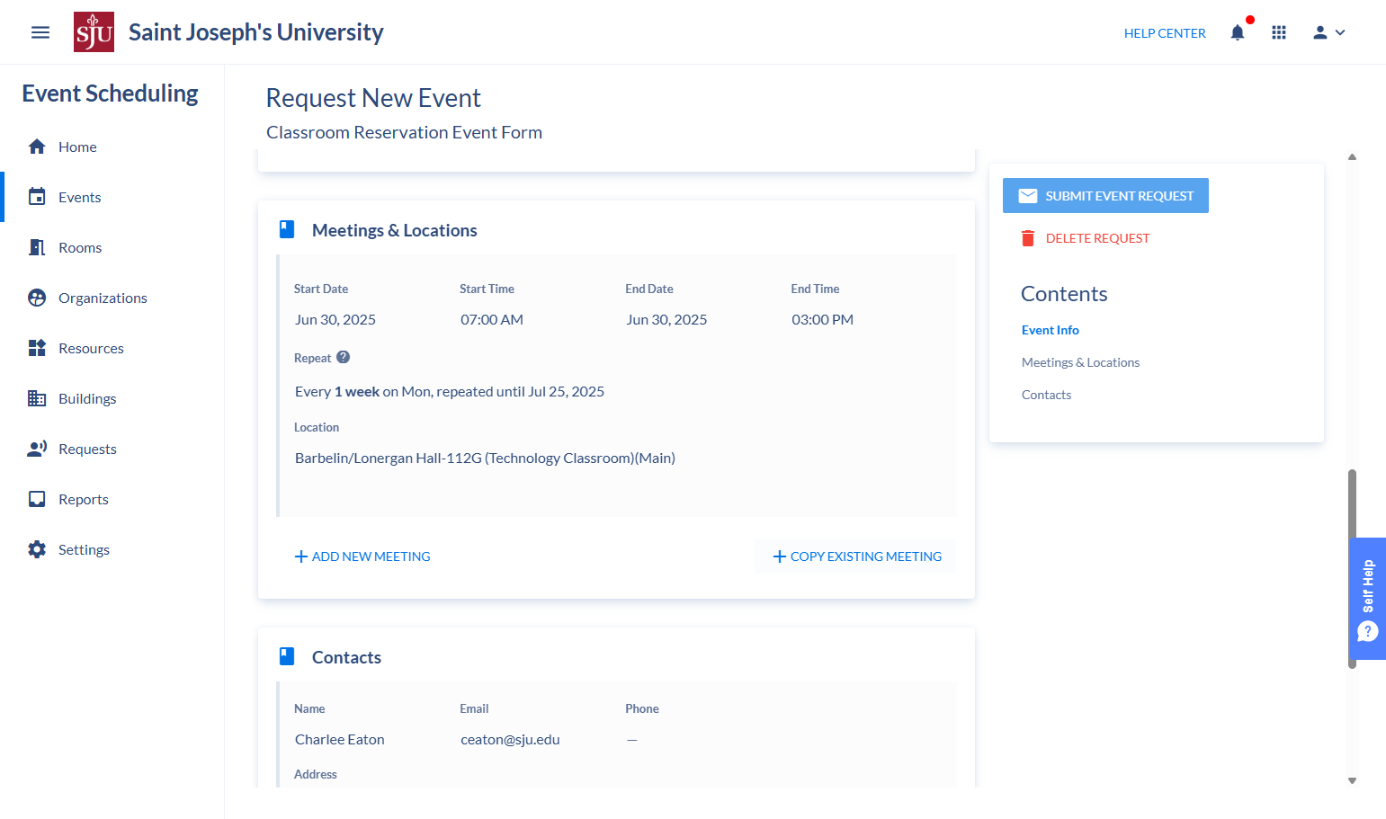Open Organizations page
The width and height of the screenshot is (1386, 819).
pyautogui.click(x=103, y=298)
